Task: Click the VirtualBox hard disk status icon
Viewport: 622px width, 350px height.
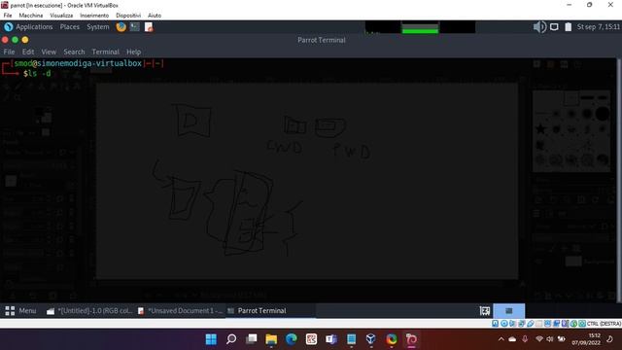Action: (x=495, y=324)
